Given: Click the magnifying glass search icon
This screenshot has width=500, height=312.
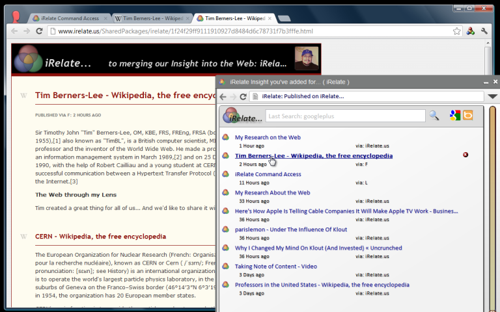Looking at the screenshot, I should (434, 115).
